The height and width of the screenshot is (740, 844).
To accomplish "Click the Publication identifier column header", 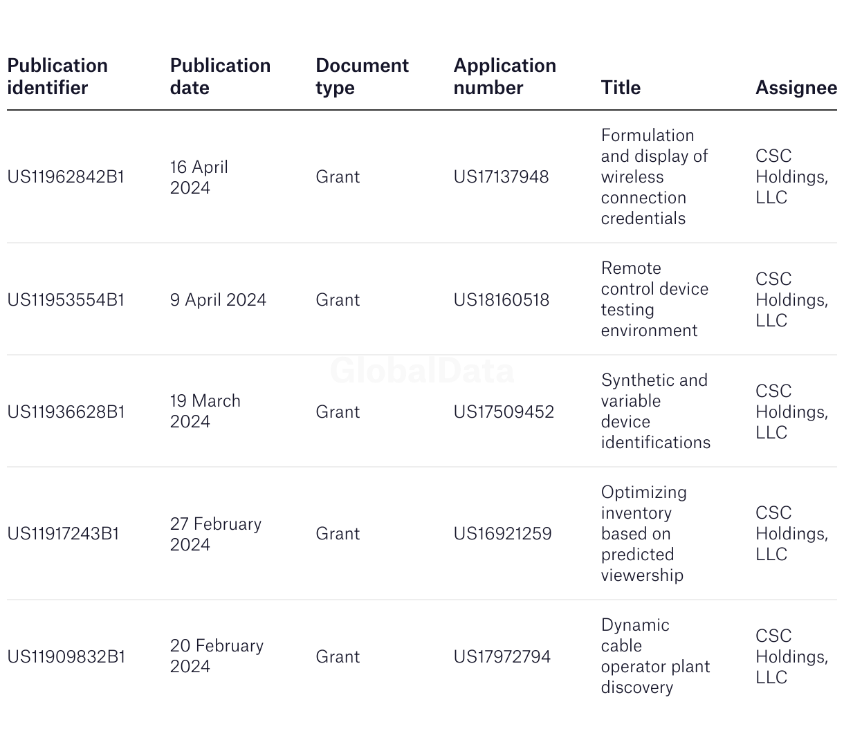I will tap(57, 77).
